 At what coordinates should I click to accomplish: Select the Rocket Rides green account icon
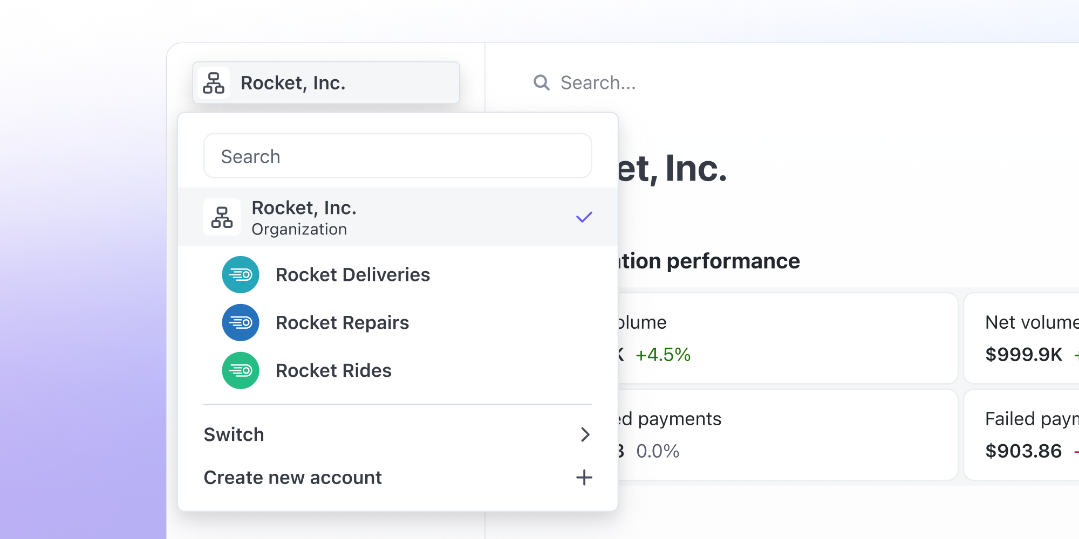pos(241,370)
